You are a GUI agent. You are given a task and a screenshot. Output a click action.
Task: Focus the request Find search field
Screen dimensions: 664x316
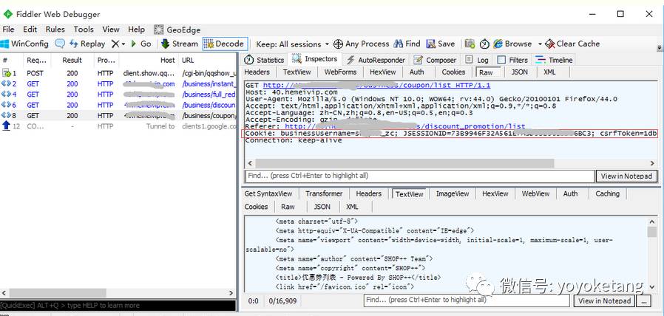tap(420, 176)
